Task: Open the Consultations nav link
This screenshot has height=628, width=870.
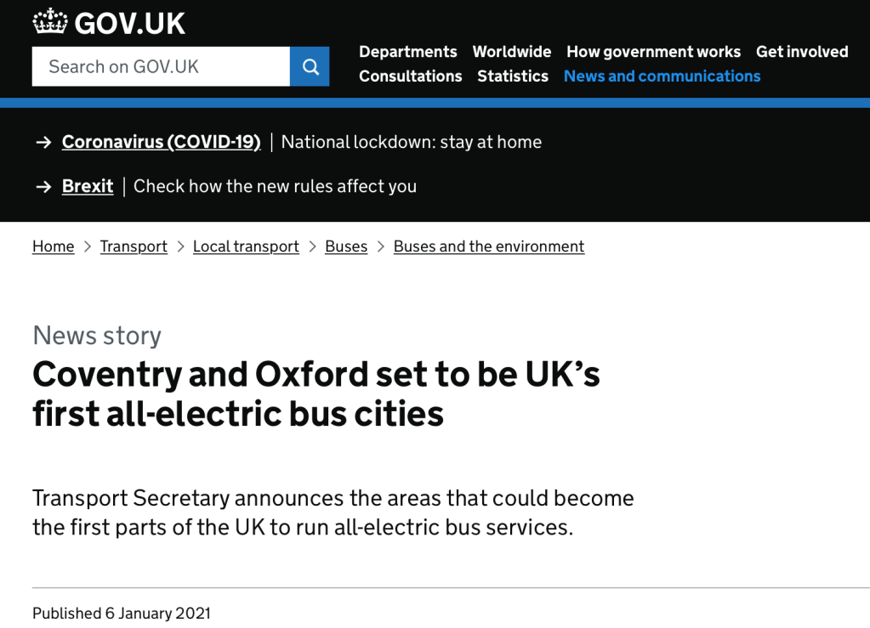Action: click(410, 76)
